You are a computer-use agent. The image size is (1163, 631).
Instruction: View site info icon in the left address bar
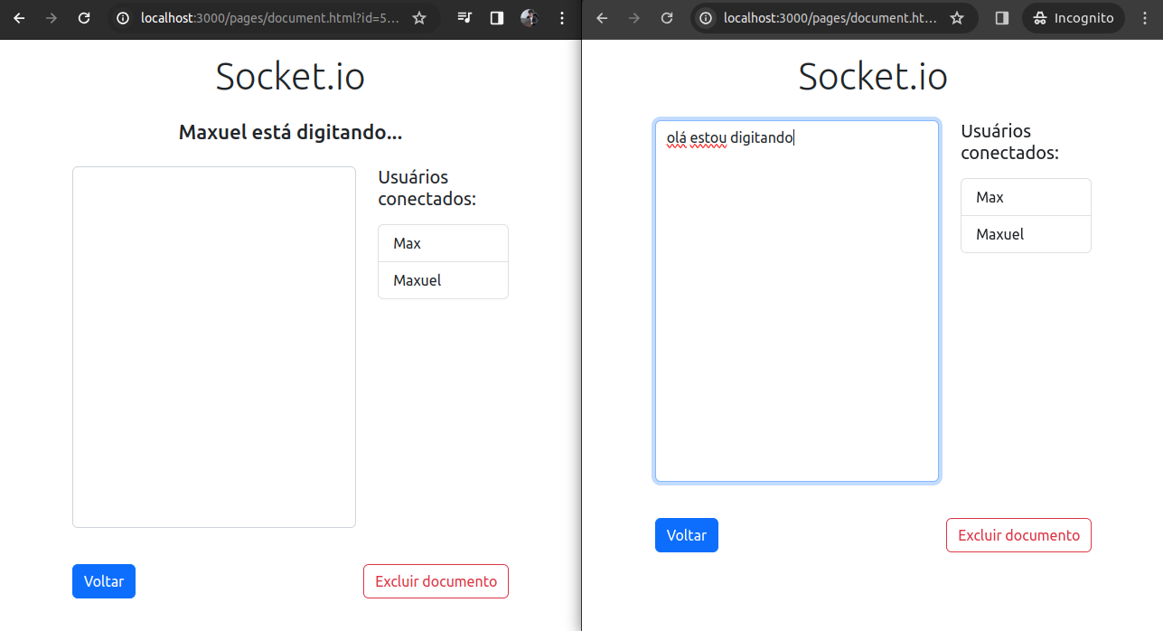[123, 18]
